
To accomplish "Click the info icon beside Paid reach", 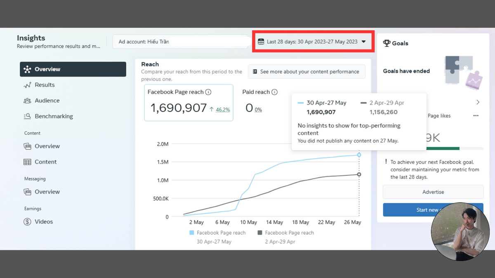I will [274, 92].
